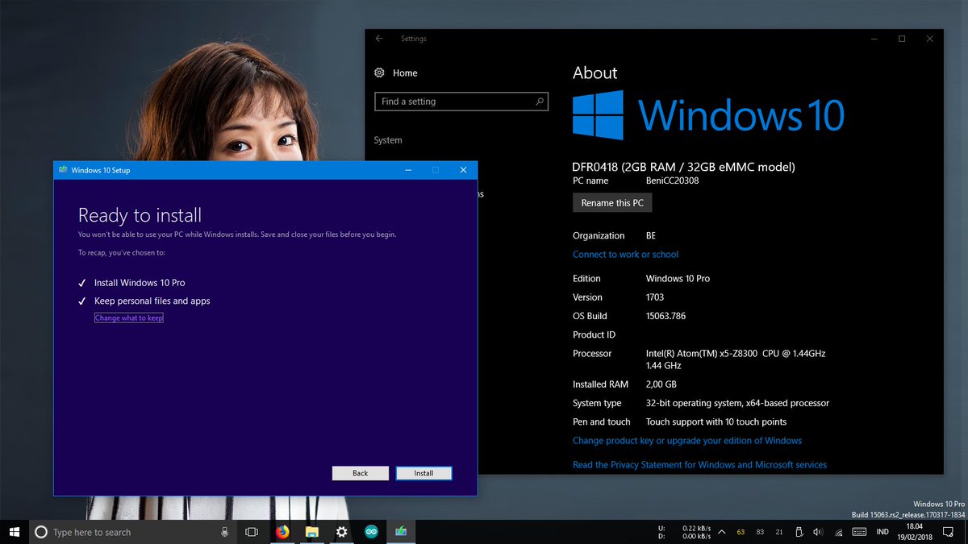Click the tray temperature reading 63
The image size is (968, 544).
point(741,532)
